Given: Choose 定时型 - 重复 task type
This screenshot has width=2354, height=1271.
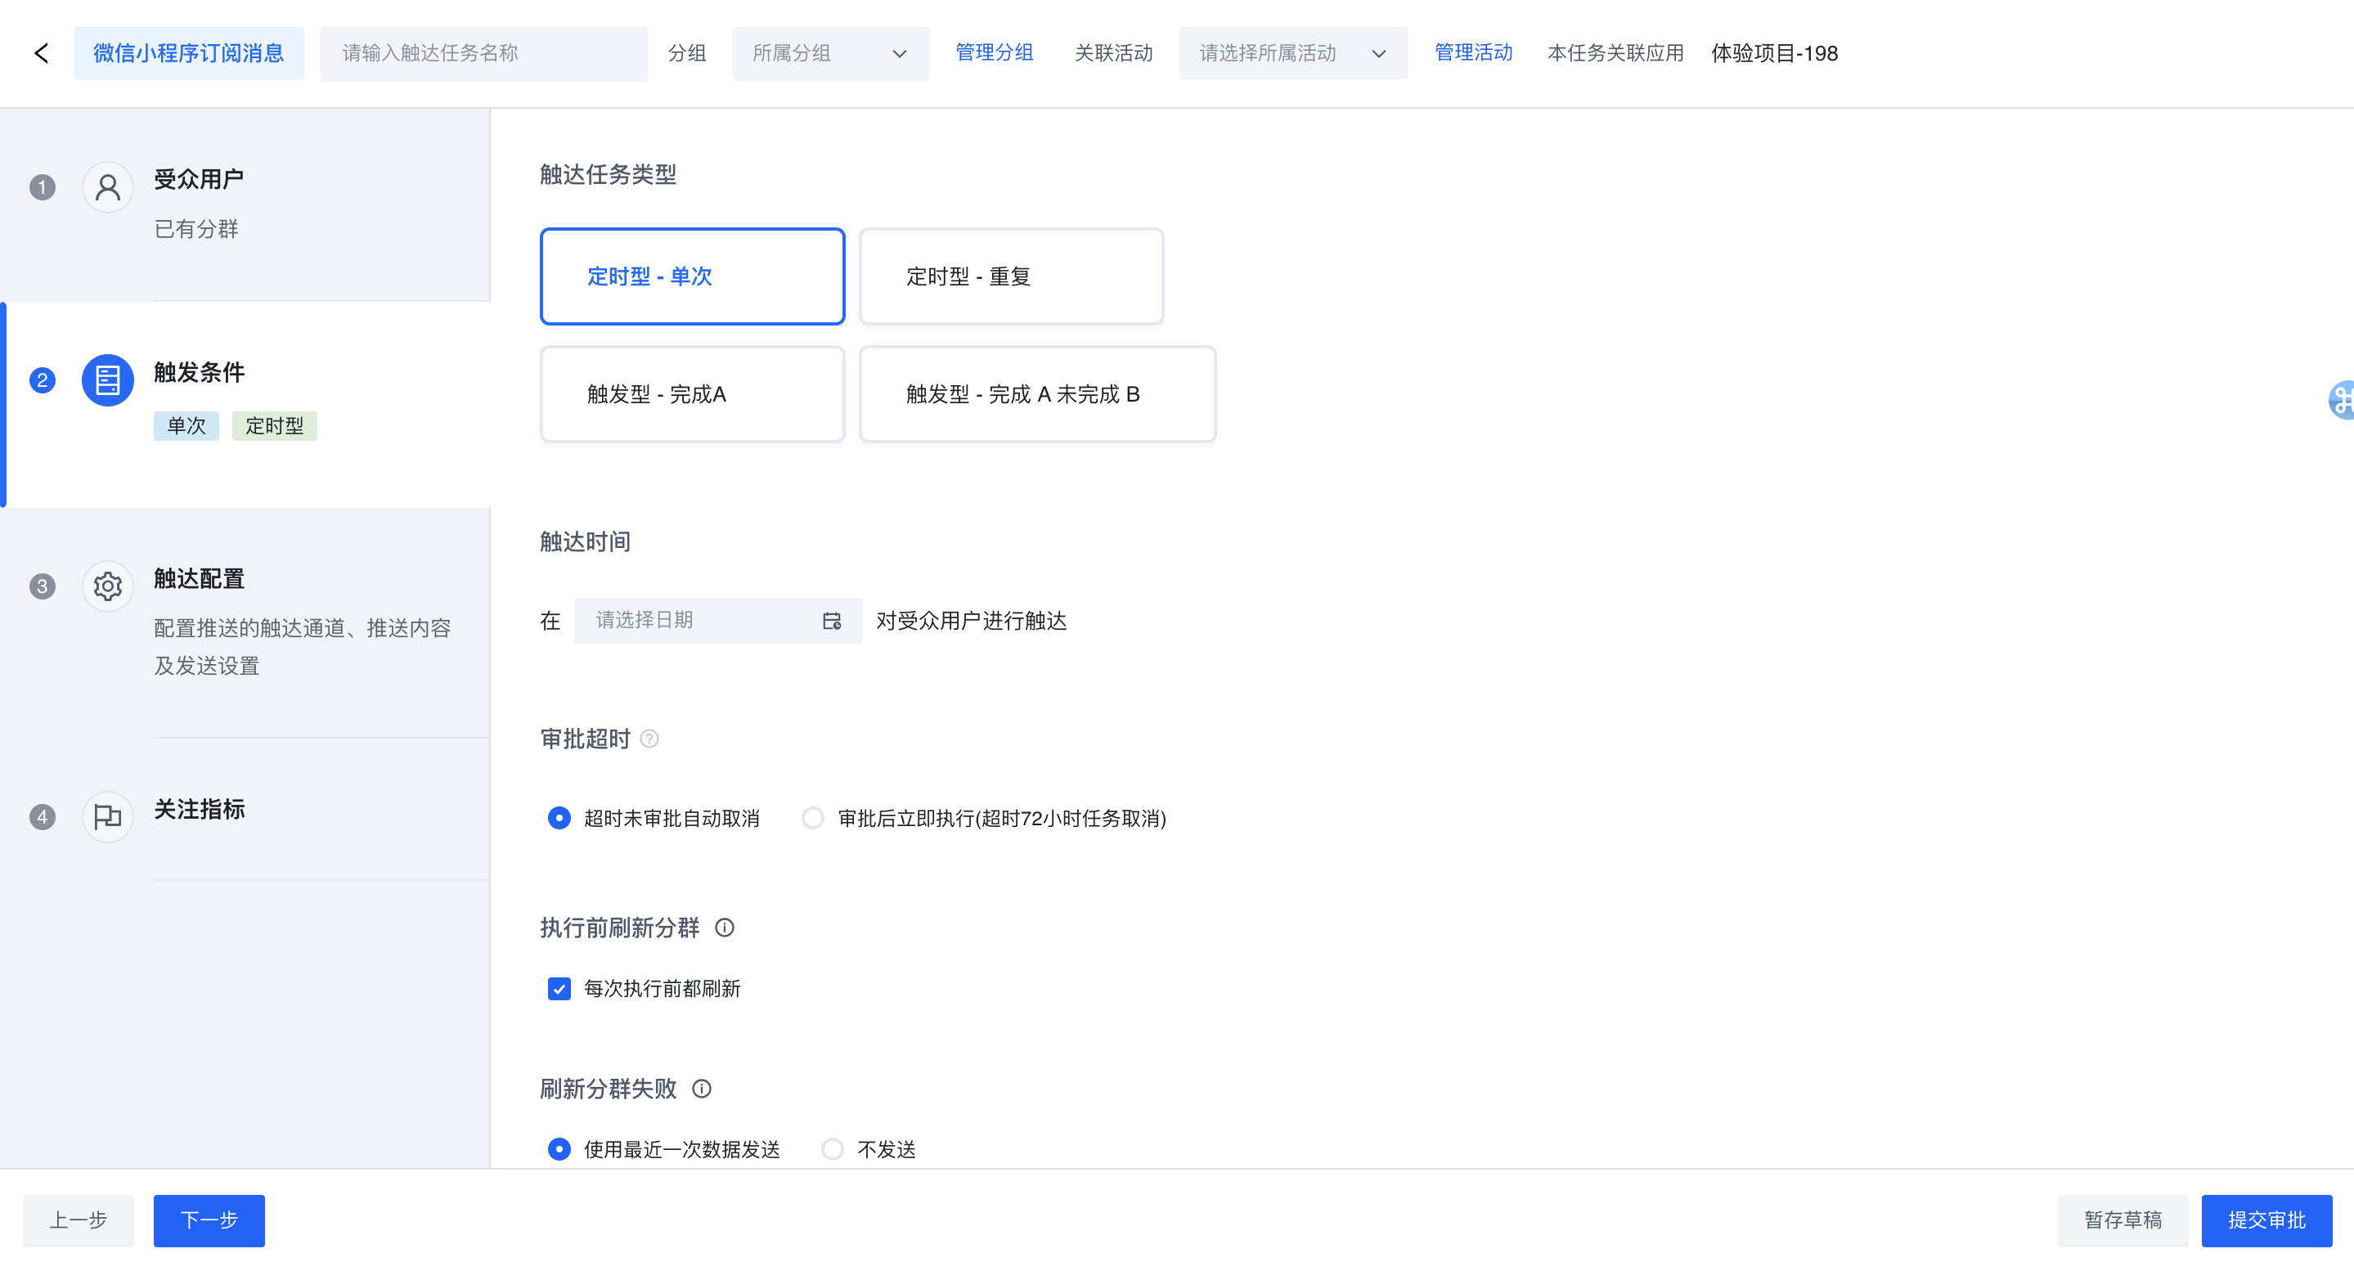Looking at the screenshot, I should click(x=1011, y=276).
